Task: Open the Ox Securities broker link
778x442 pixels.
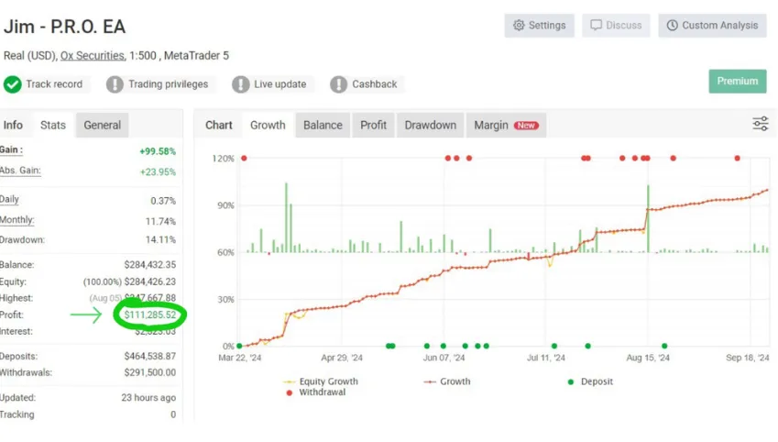Action: [93, 56]
